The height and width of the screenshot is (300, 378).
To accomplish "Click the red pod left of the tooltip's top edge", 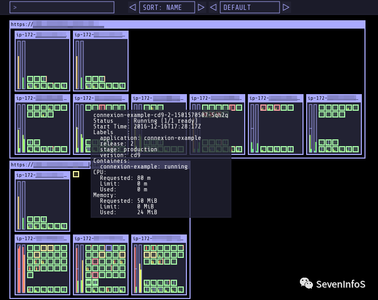I will point(102,108).
